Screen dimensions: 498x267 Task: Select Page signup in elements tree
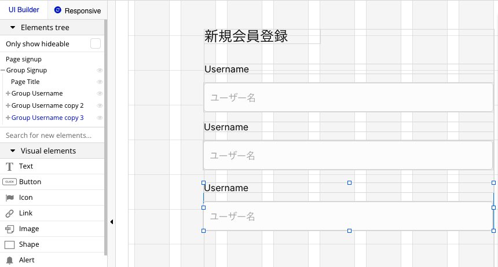click(24, 60)
